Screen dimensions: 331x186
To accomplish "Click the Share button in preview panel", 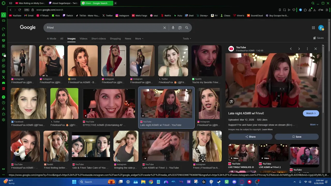I will tap(250, 137).
